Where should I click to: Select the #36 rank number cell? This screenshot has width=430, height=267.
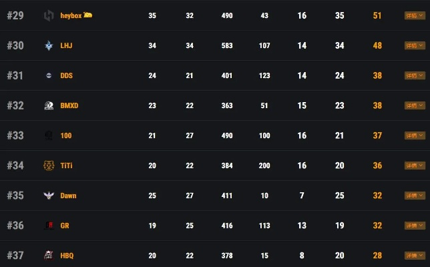[x=15, y=226]
